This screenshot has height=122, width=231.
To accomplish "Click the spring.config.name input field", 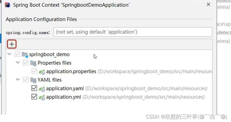I will (x=133, y=32).
